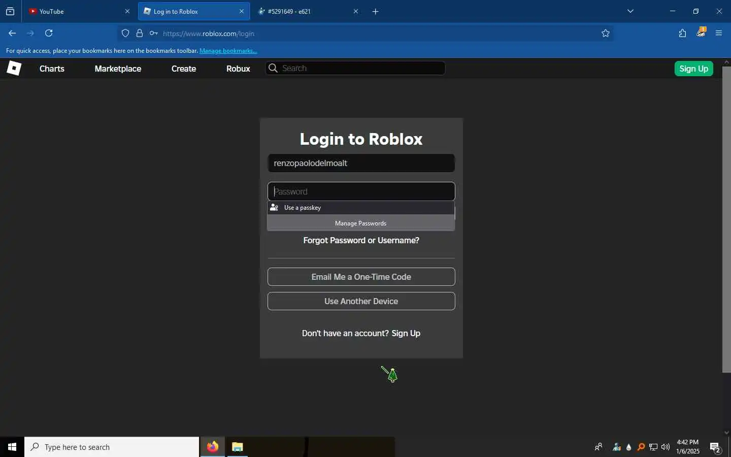
Task: Bookmark this page with star icon
Action: coord(606,34)
